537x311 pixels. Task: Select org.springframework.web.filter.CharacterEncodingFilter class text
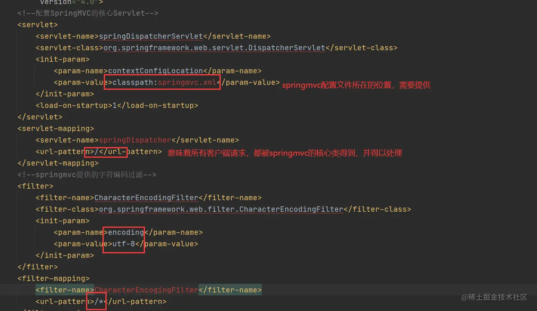221,209
